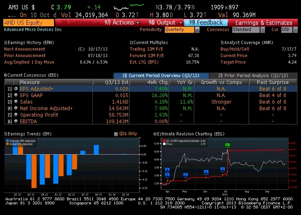Click blue revision marker 5 in May
Image resolution: width=301 pixels, height=215 pixels.
click(185, 175)
